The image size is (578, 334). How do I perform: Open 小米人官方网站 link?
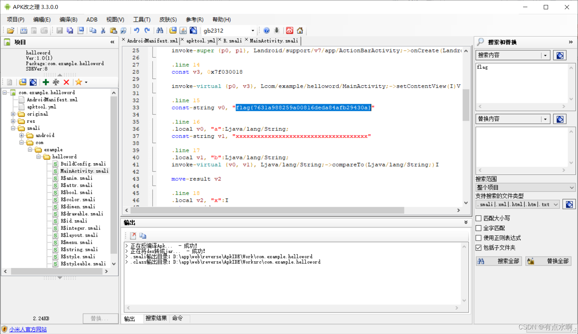pyautogui.click(x=28, y=329)
